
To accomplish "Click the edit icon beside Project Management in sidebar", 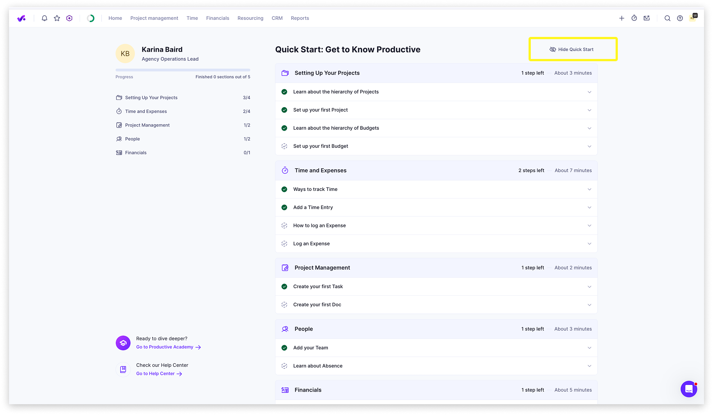I will tap(119, 125).
